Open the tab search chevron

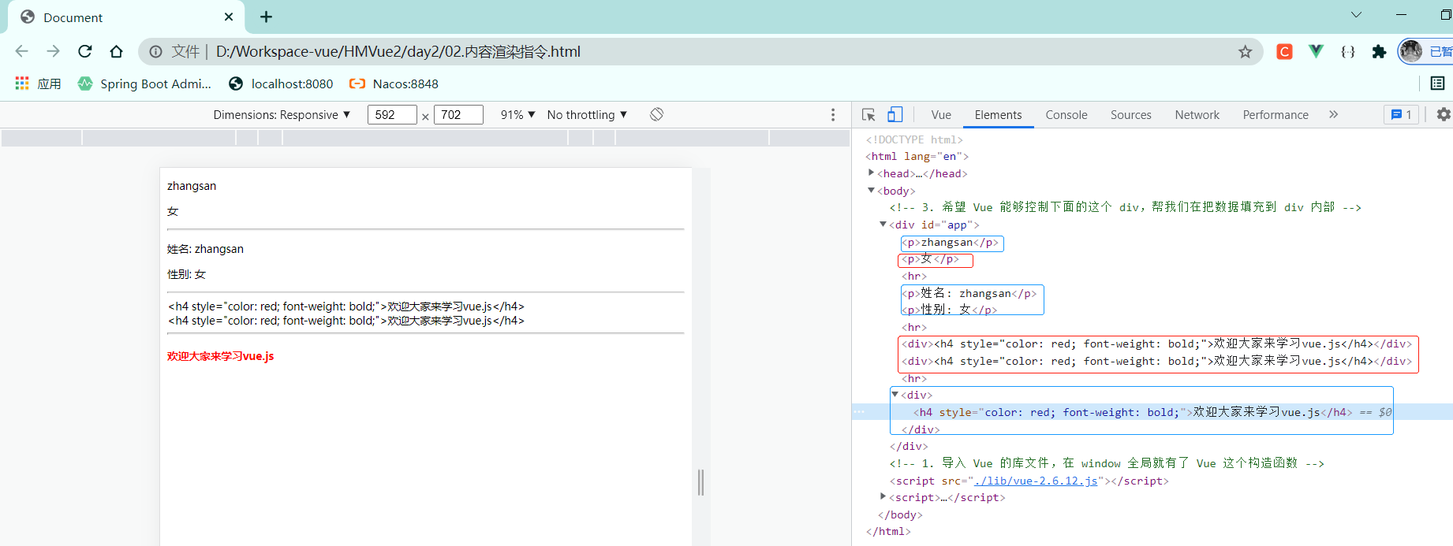pos(1356,14)
